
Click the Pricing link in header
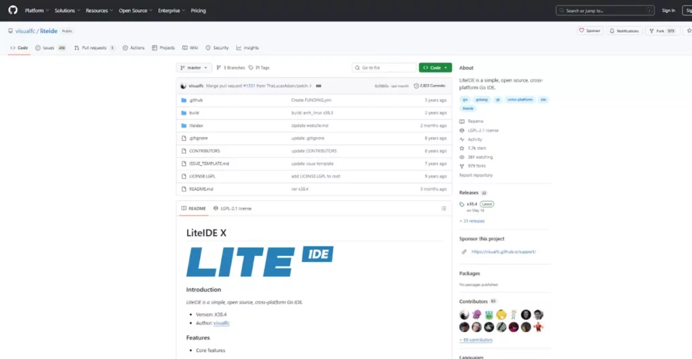point(198,11)
